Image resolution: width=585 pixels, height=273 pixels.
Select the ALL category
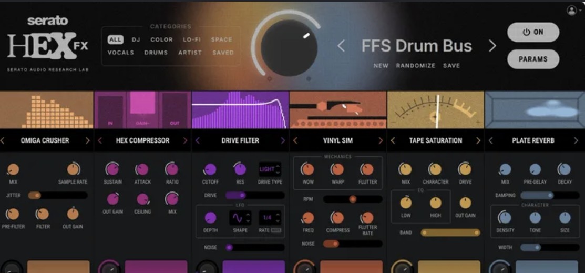click(x=116, y=39)
